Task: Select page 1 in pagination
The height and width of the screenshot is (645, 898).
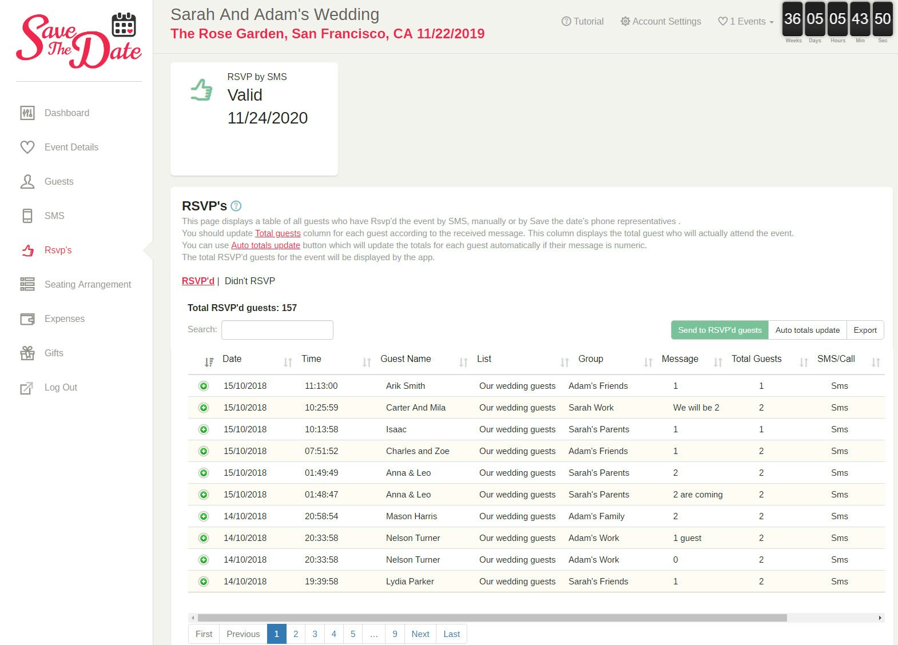Action: coord(277,634)
